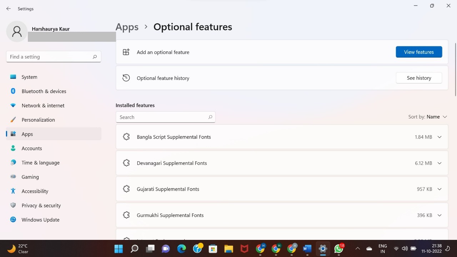Image resolution: width=457 pixels, height=257 pixels.
Task: Click the Back arrow in Settings
Action: pos(8,9)
